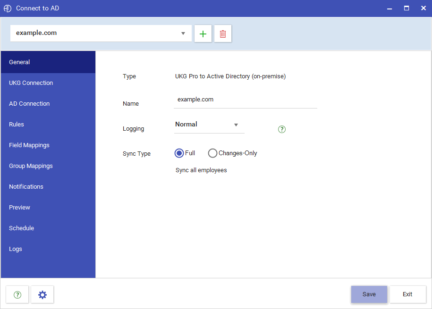
Task: Open the example.com connection dropdown
Action: (101, 33)
